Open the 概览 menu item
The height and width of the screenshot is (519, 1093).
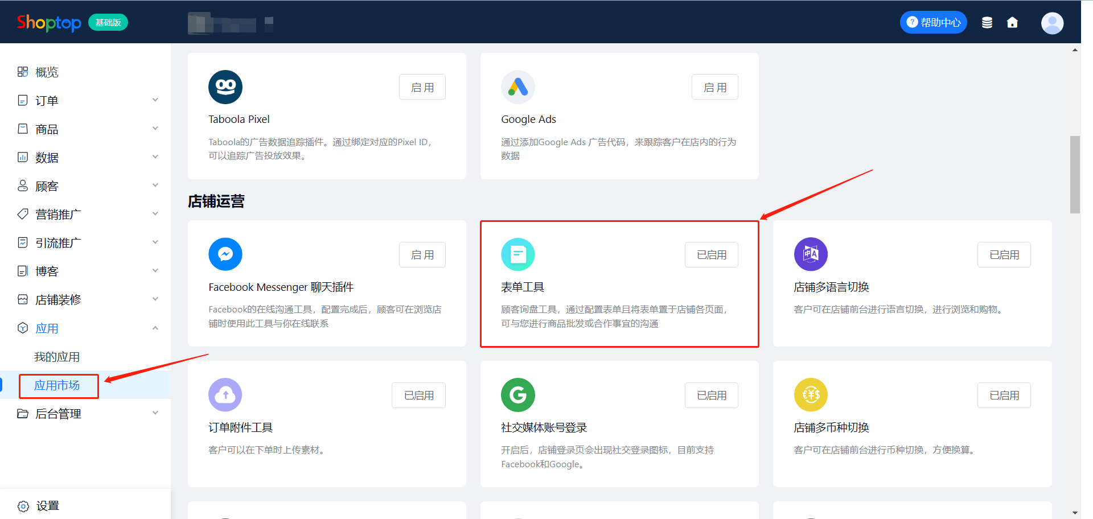[x=85, y=72]
